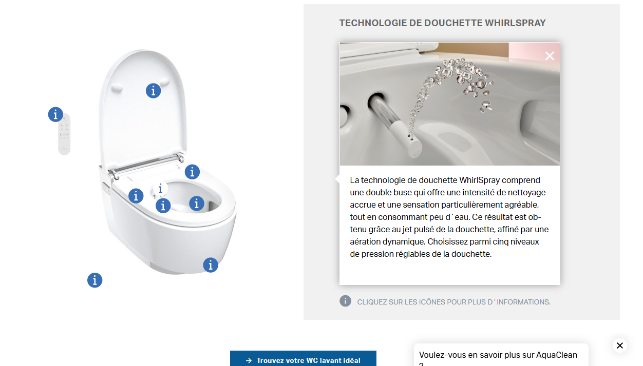Open info hotspot on ceramic base bottom right
The width and height of the screenshot is (643, 366).
click(211, 265)
